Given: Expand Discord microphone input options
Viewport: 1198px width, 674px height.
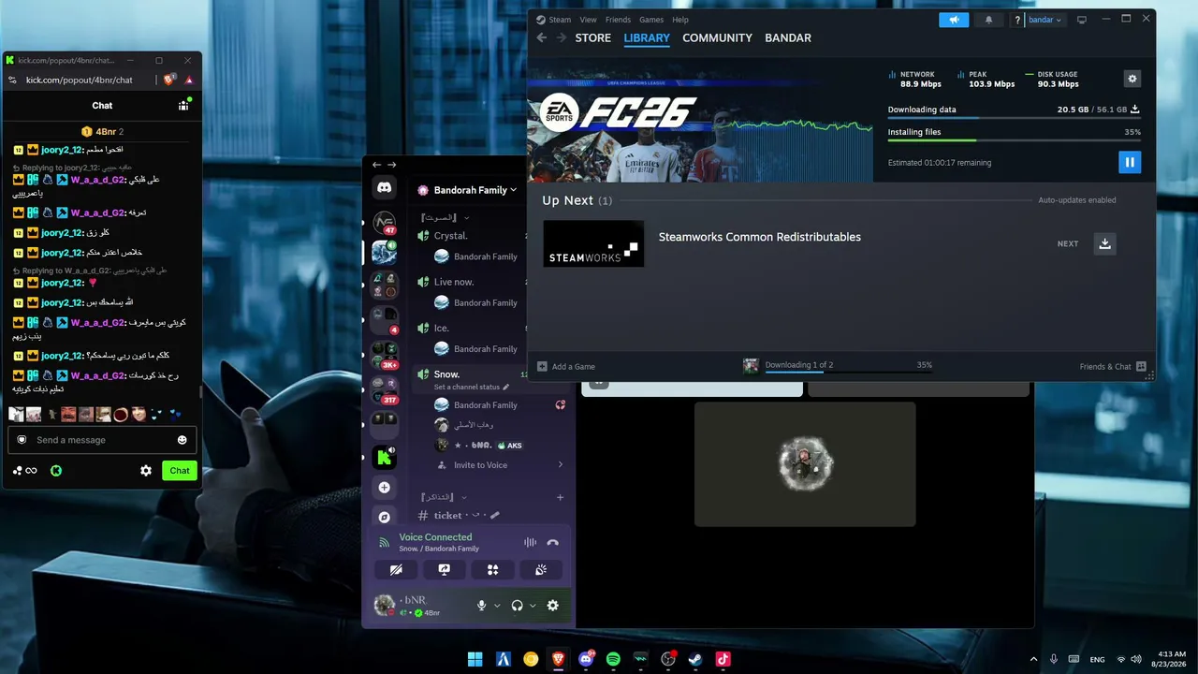Looking at the screenshot, I should click(497, 606).
